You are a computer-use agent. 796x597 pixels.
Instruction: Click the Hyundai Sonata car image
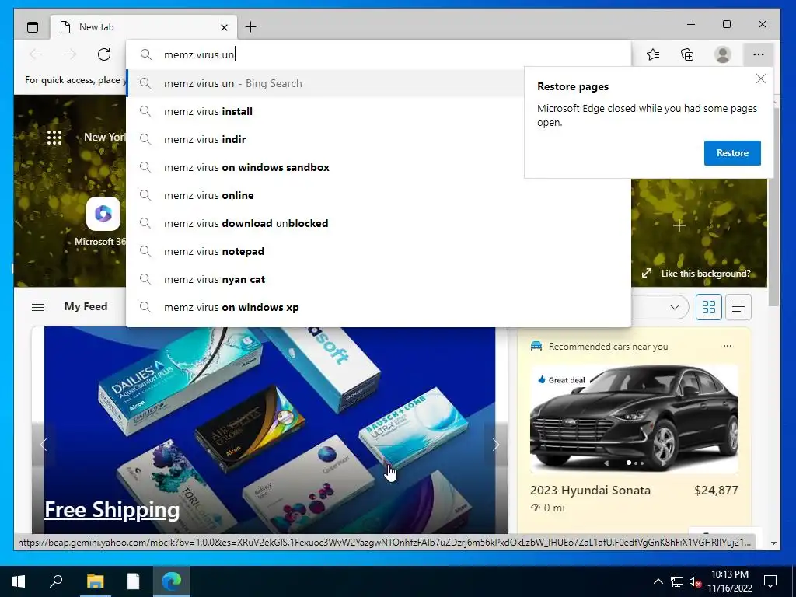click(x=634, y=419)
